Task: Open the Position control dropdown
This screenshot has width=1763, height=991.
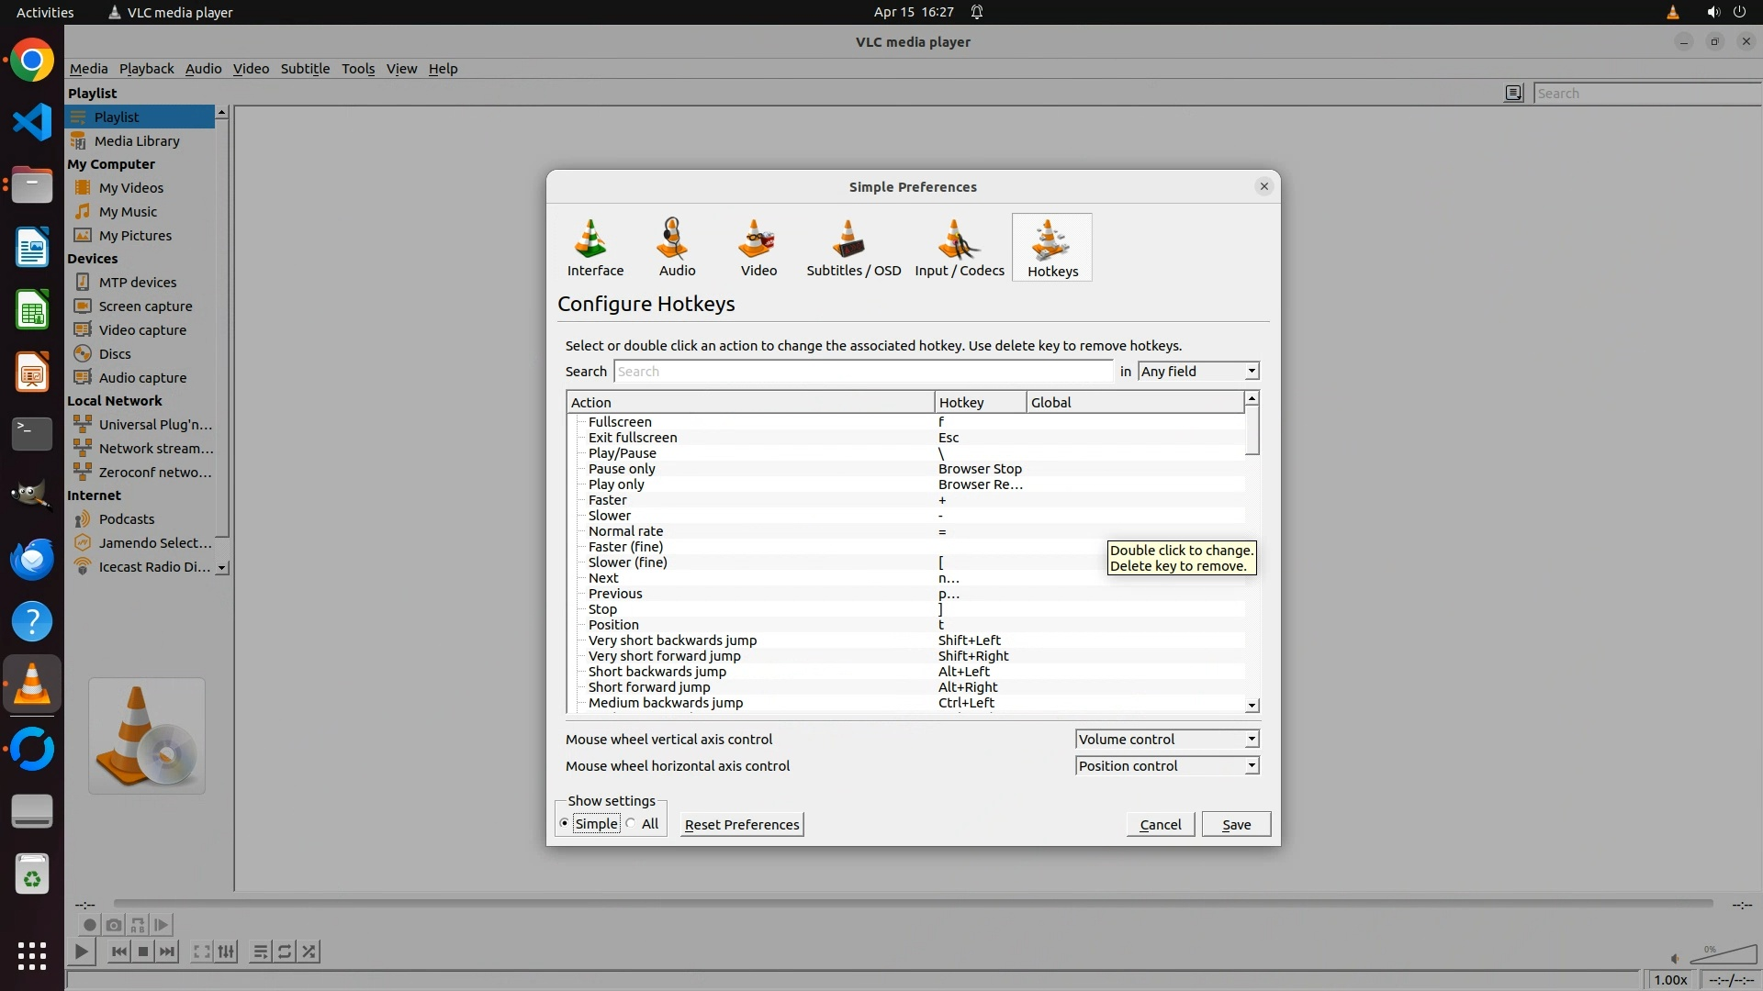Action: point(1166,766)
